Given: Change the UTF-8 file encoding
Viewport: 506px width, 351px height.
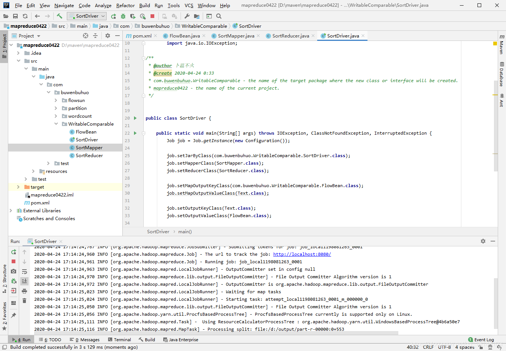Looking at the screenshot, I should click(x=444, y=347).
